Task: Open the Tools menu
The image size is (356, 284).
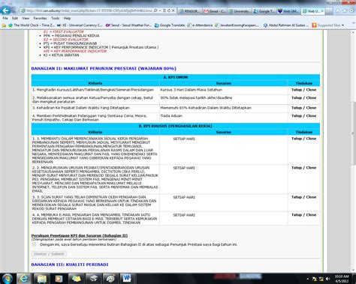Action: [55, 18]
